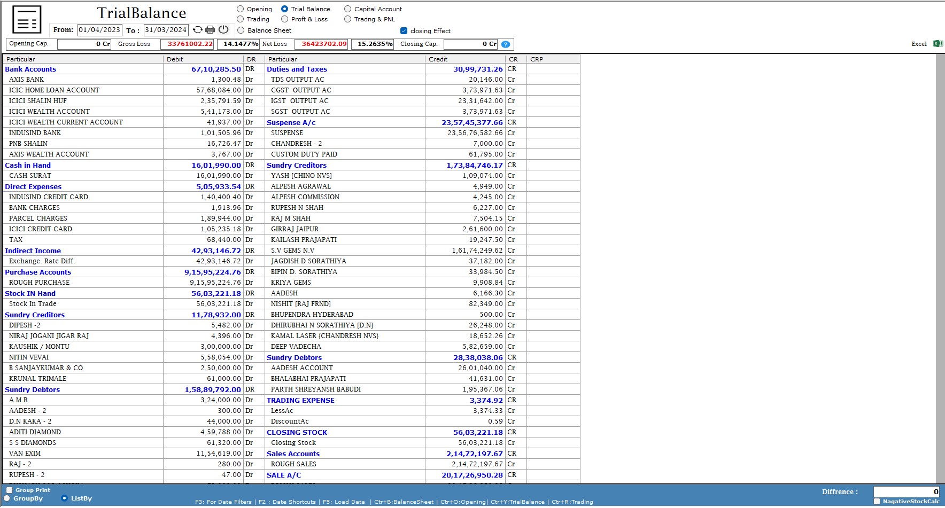Click the TrialBalance document logo icon

26,20
